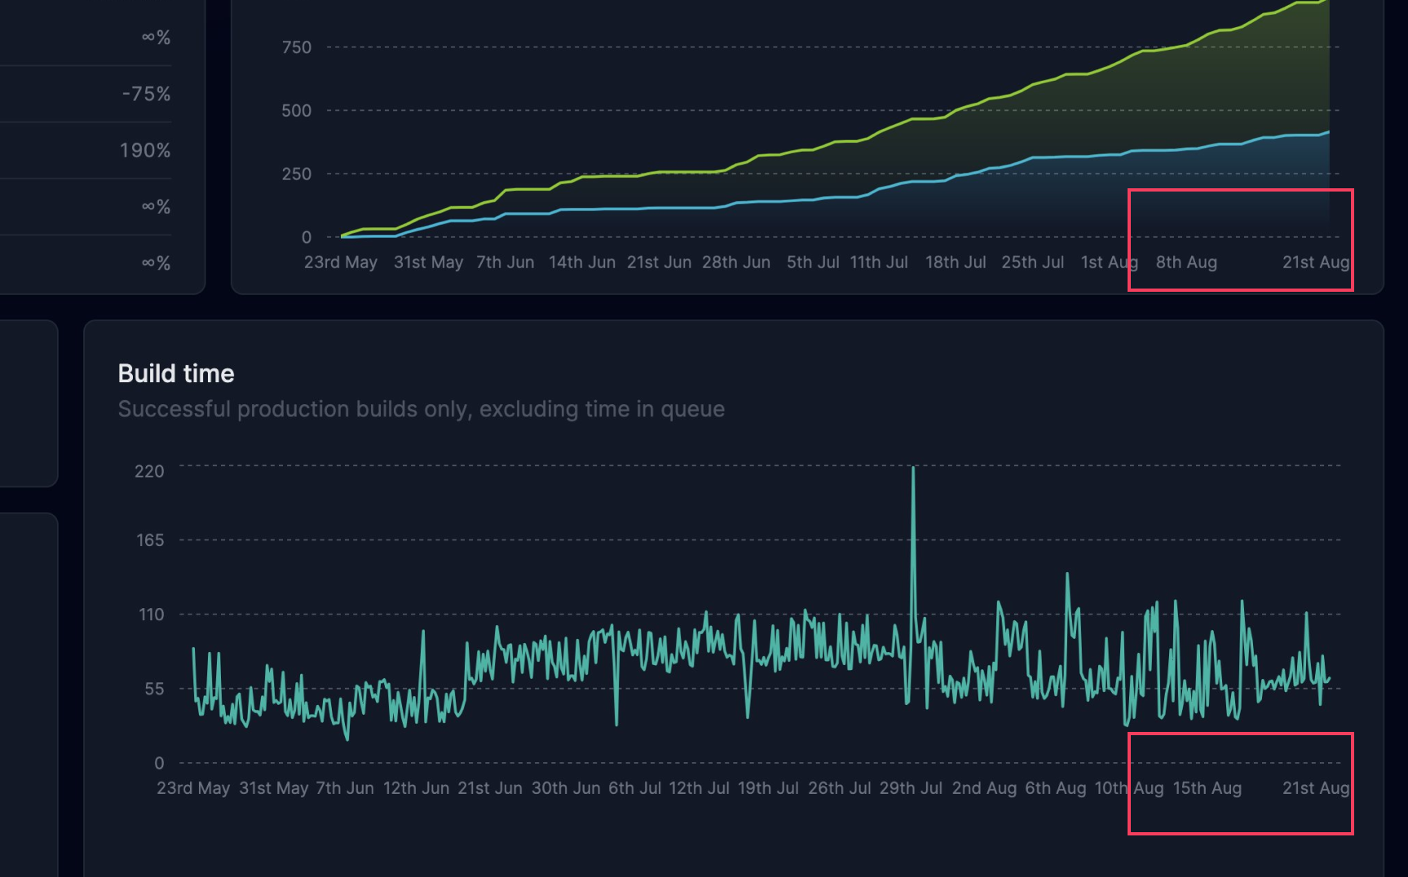The image size is (1408, 877).
Task: Click the topmost infinity percent stat
Action: point(155,35)
